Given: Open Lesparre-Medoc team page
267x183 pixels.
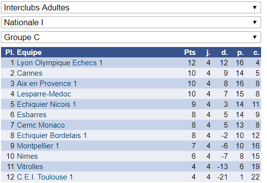Looking at the screenshot, I should (x=44, y=94).
